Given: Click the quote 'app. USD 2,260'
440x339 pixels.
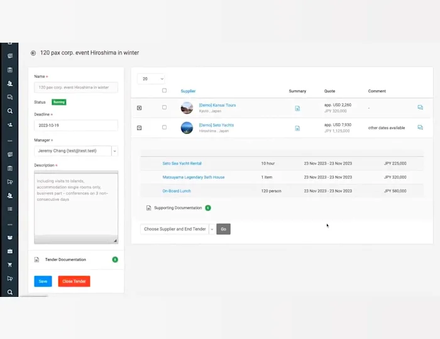Looking at the screenshot, I should tap(338, 105).
